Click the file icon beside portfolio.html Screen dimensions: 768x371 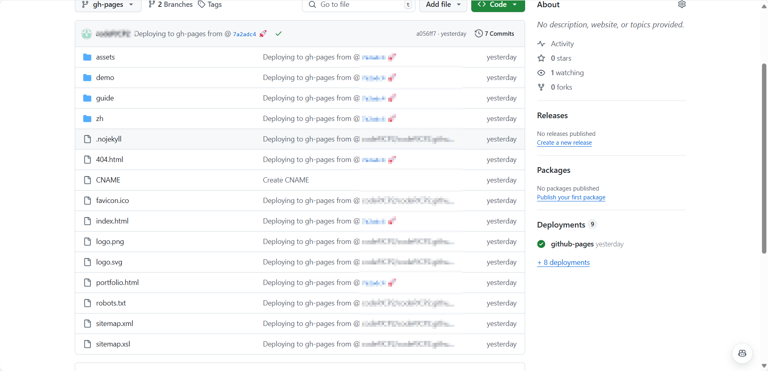pyautogui.click(x=87, y=283)
